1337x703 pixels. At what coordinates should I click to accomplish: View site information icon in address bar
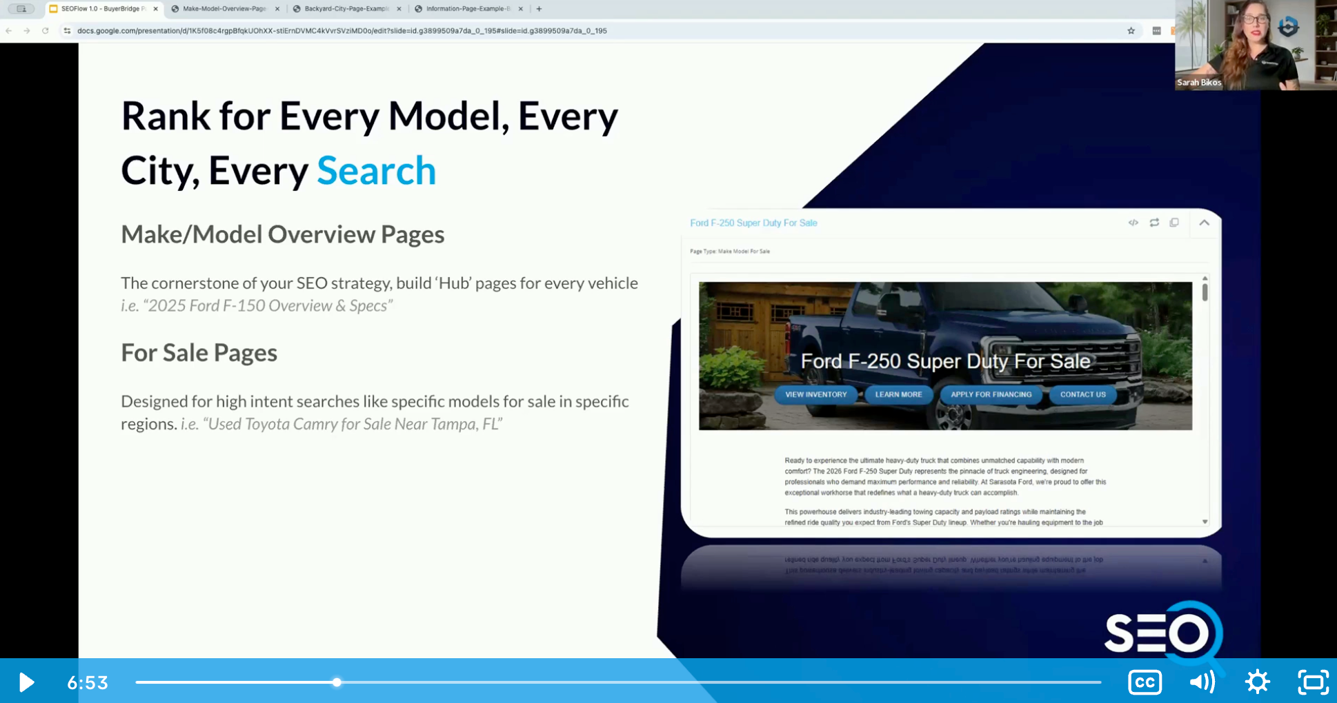coord(67,30)
